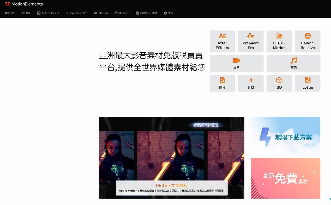Open the Motion文字模板 title link

(x=172, y=185)
